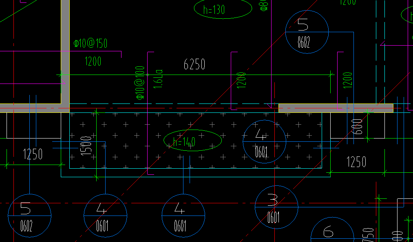
Task: Pick the 4/0601 bubble whose leader ends under h=140
Action: click(x=183, y=216)
